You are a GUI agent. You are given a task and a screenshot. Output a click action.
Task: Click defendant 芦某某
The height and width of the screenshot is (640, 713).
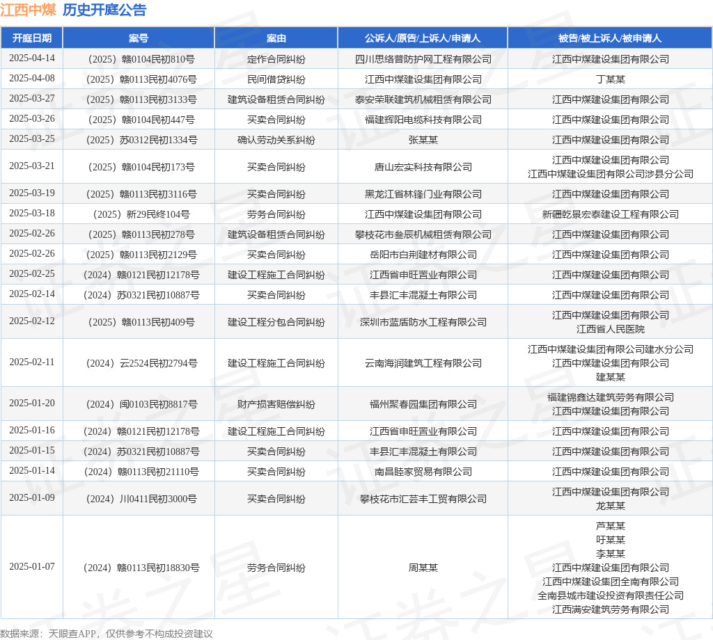click(610, 526)
